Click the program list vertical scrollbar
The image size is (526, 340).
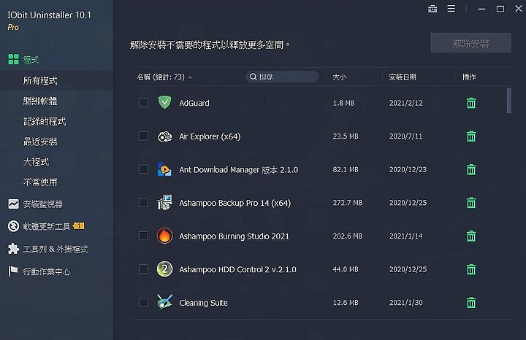pyautogui.click(x=509, y=101)
